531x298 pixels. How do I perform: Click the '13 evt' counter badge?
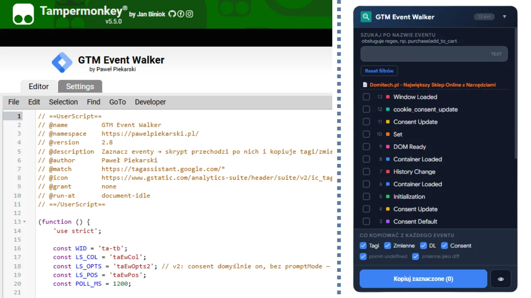click(x=485, y=17)
